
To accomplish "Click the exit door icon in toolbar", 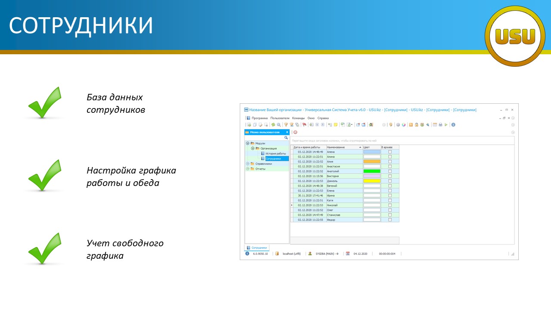I will (x=371, y=125).
